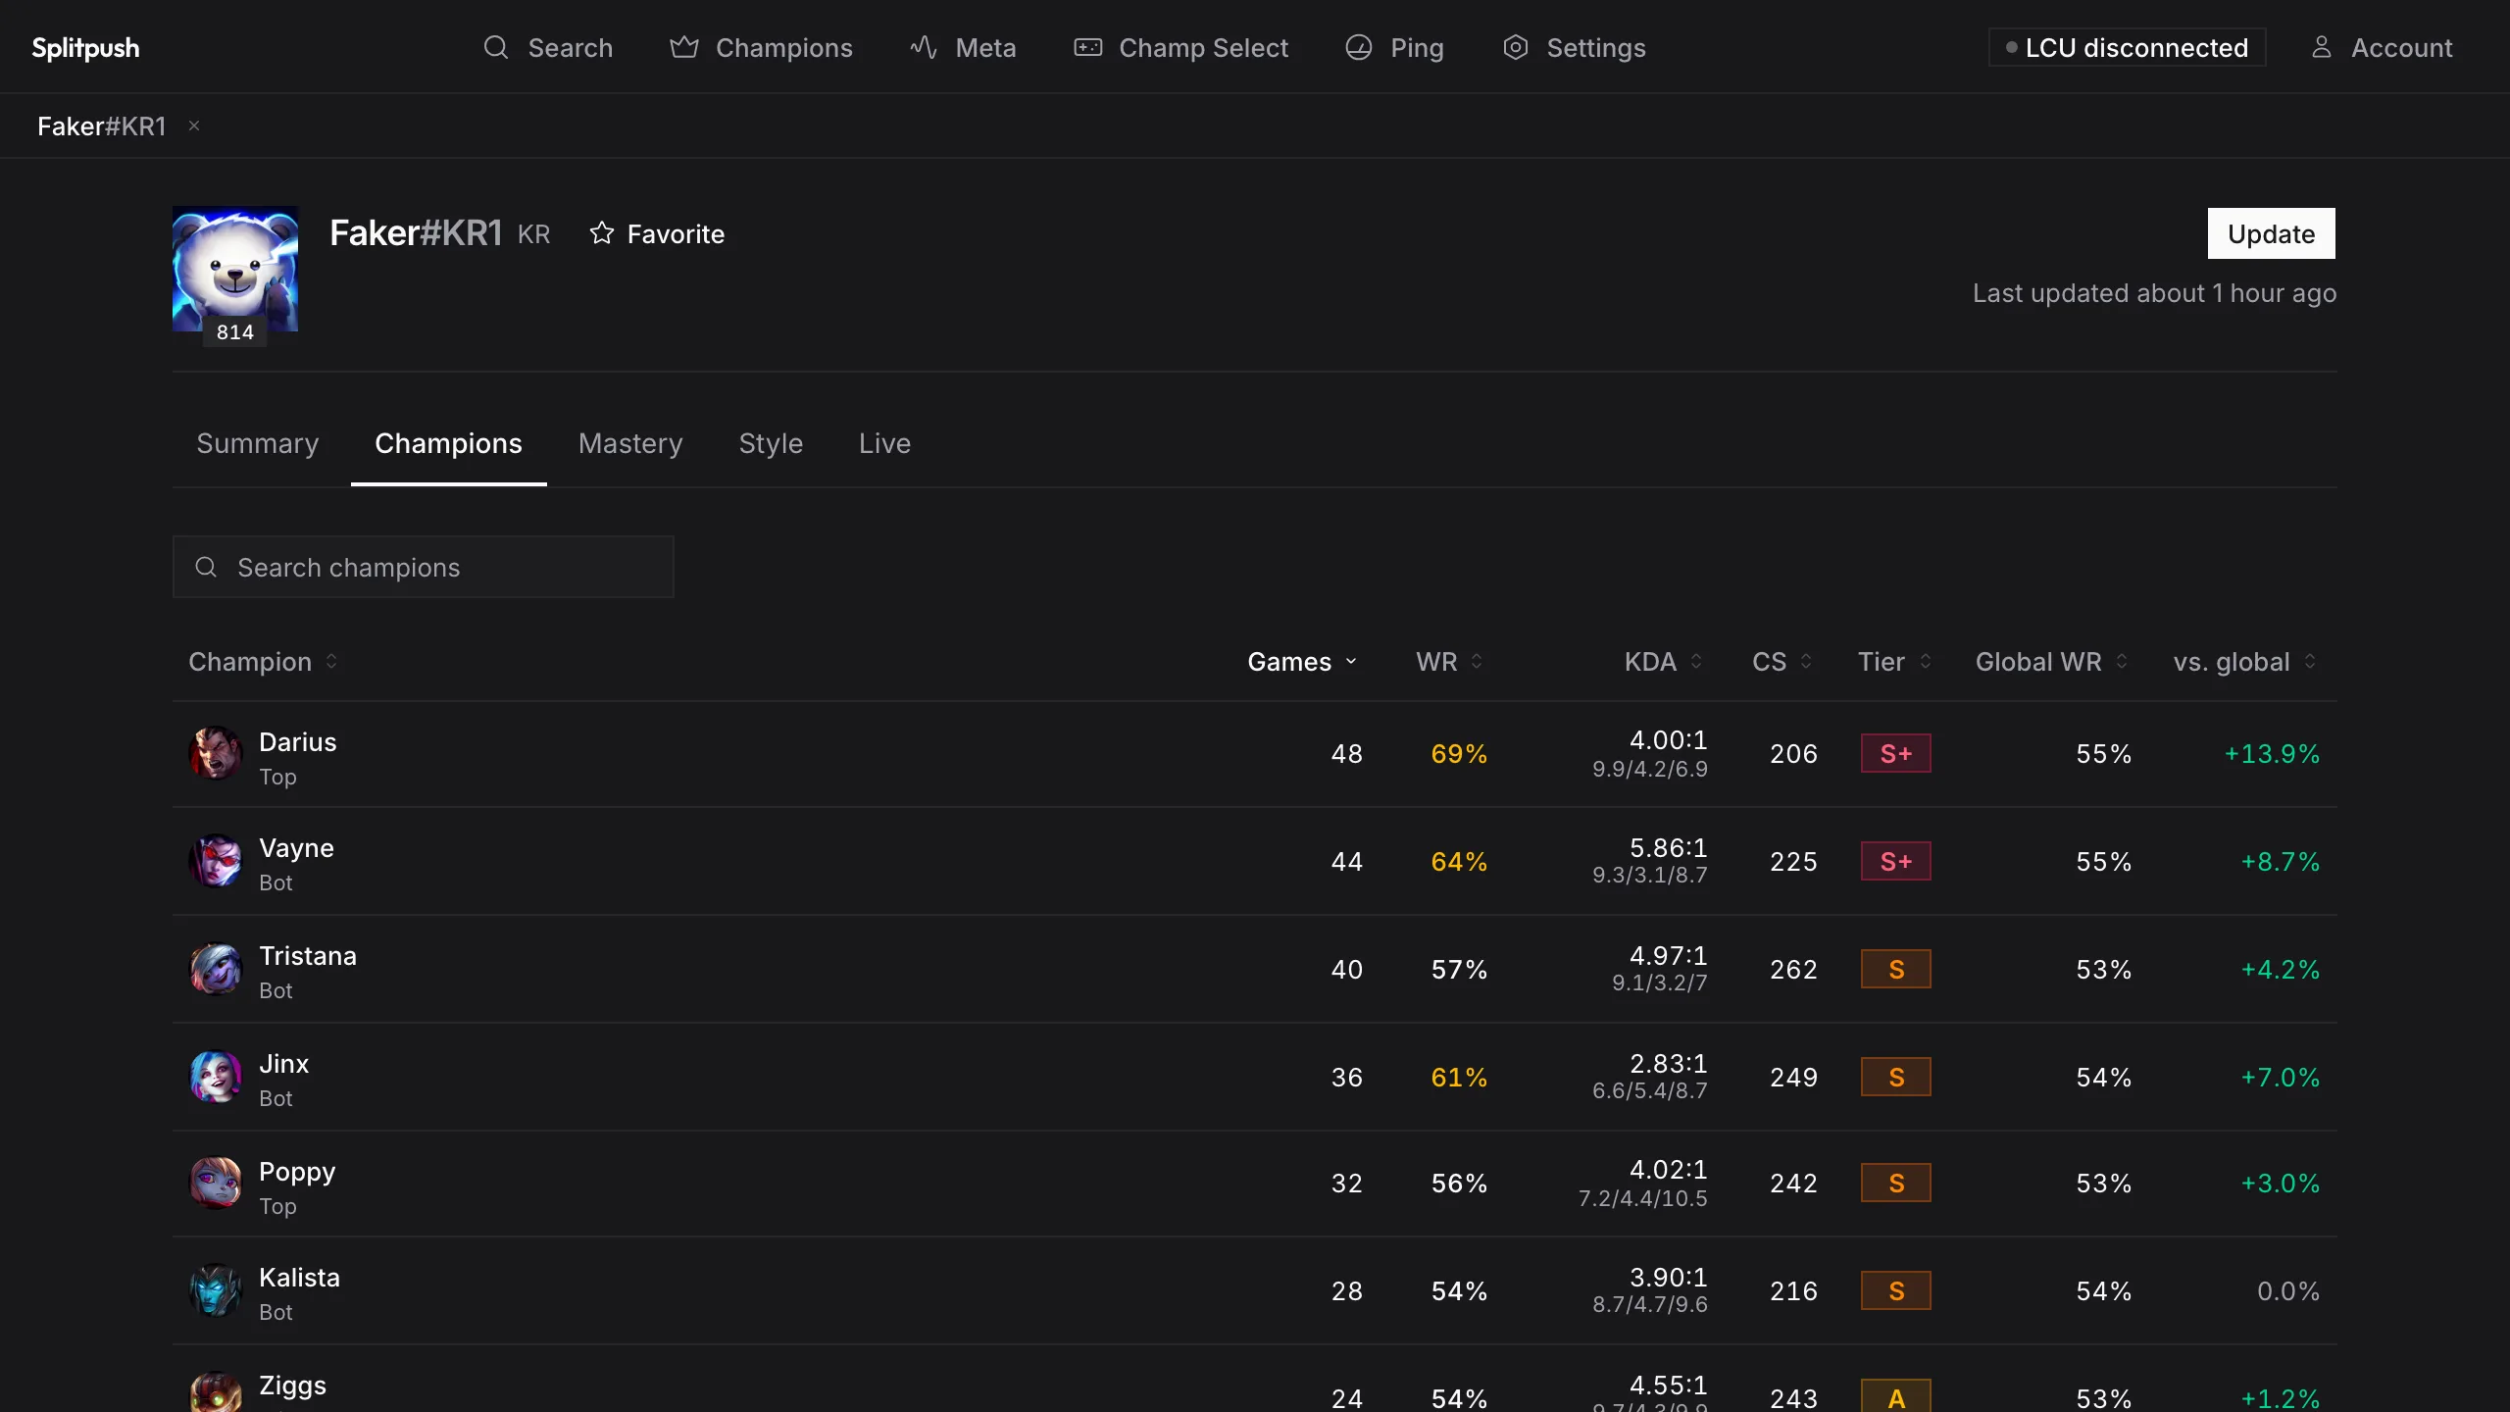Click the Champ Select gamepad icon
Viewport: 2510px width, 1412px height.
(x=1088, y=47)
